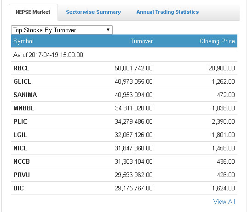Select the PRVU stock symbol
Image resolution: width=247 pixels, height=212 pixels.
click(x=22, y=175)
